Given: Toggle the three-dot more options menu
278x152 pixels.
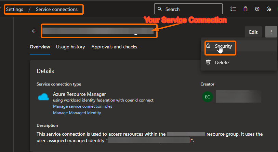Looking at the screenshot, I should 271,32.
